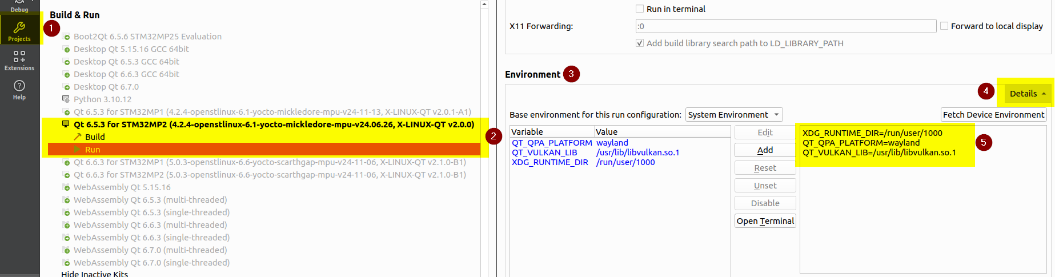Click the Value column header
The height and width of the screenshot is (277, 1055).
pos(662,132)
